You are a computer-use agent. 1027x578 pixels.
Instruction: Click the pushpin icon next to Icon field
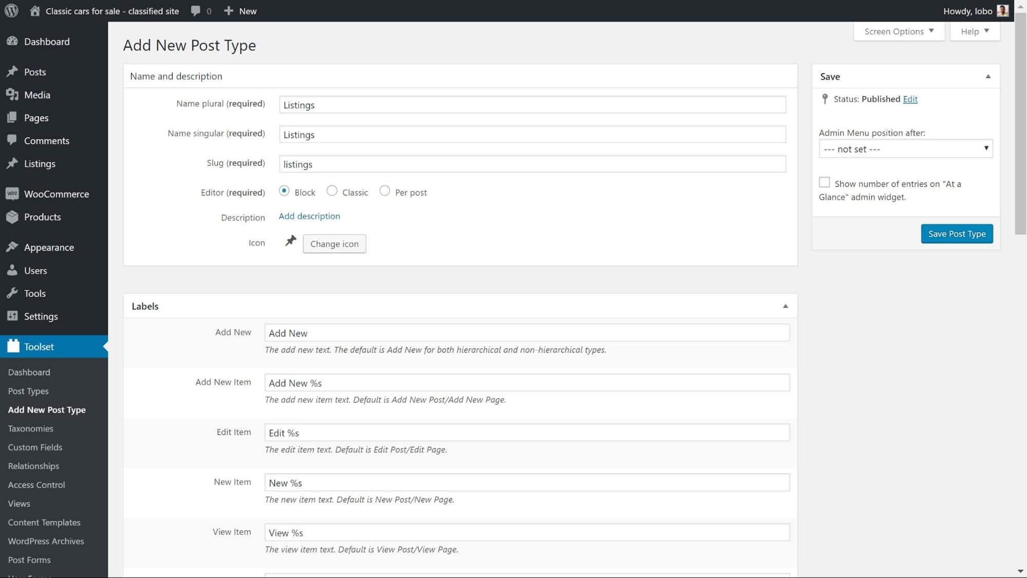pyautogui.click(x=291, y=240)
